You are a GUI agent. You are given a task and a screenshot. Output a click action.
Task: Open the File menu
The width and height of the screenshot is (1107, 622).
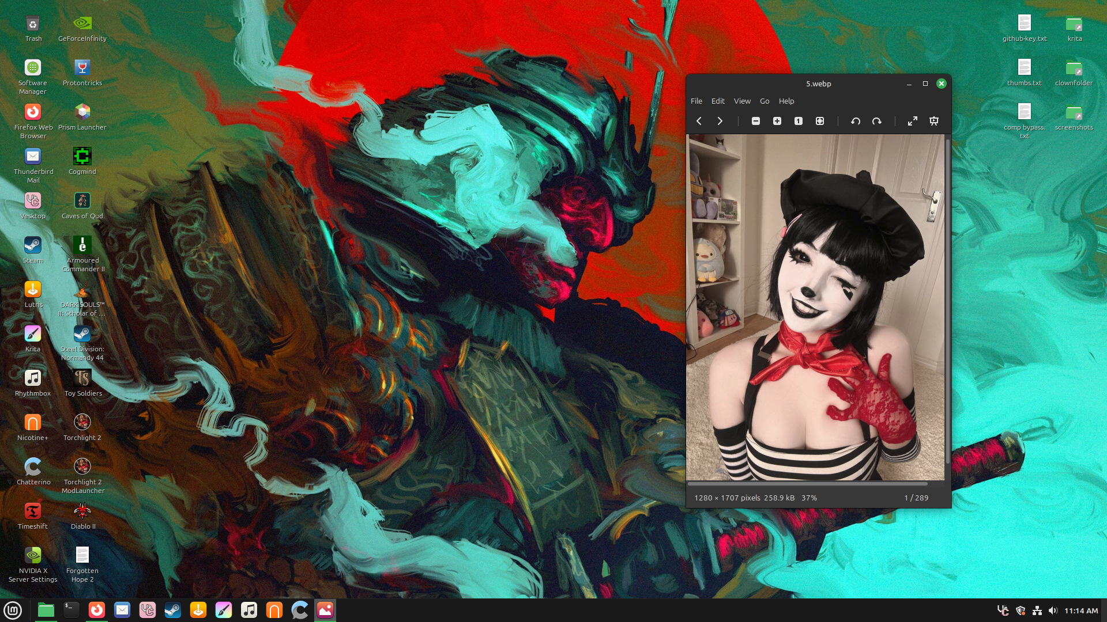pos(696,101)
